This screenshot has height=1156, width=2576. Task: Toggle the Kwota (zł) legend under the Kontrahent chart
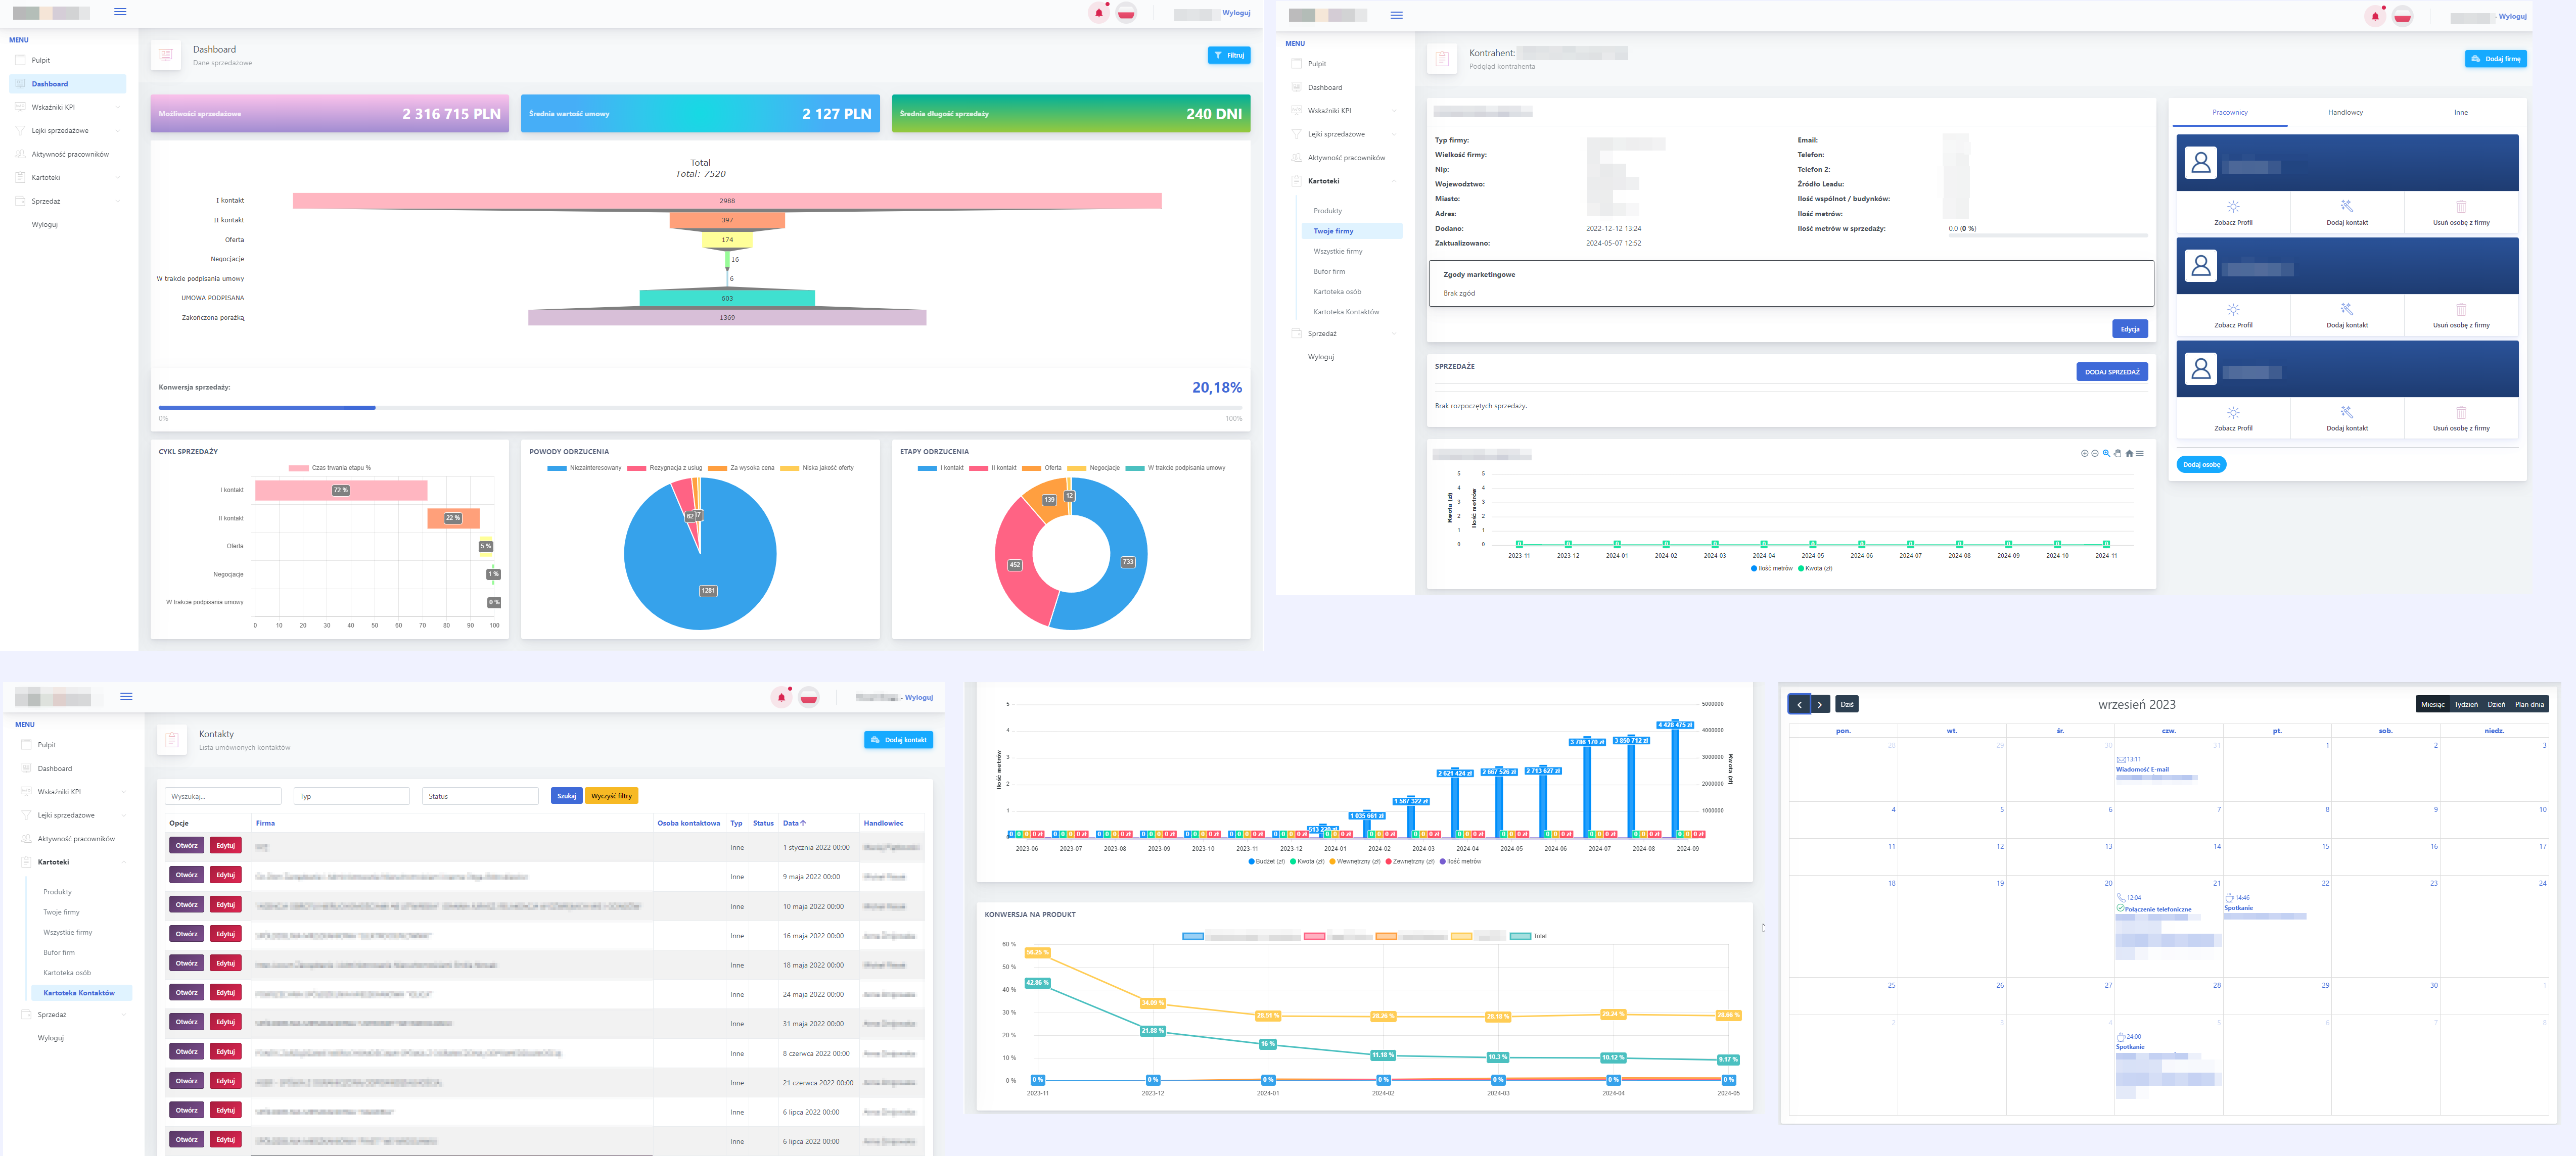point(1815,567)
